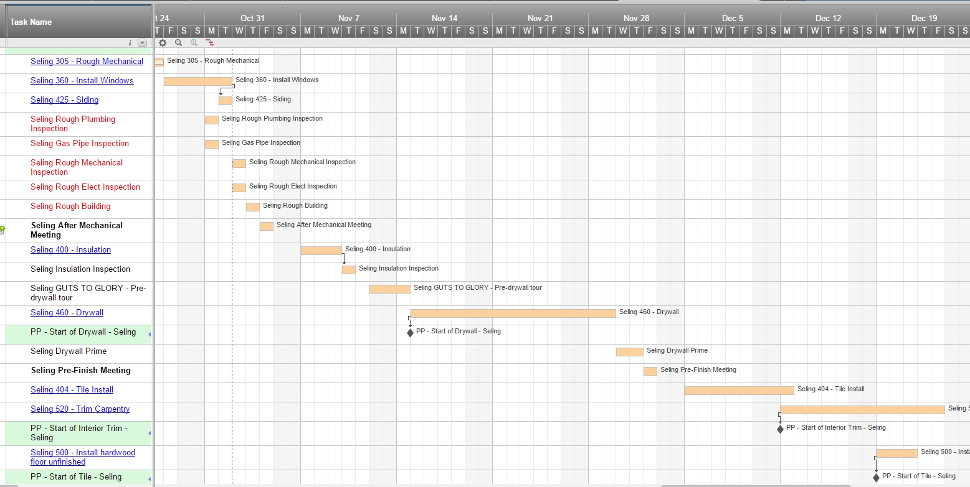
Task: Click blue marker on PP - Start of Drywall row
Action: [x=150, y=334]
